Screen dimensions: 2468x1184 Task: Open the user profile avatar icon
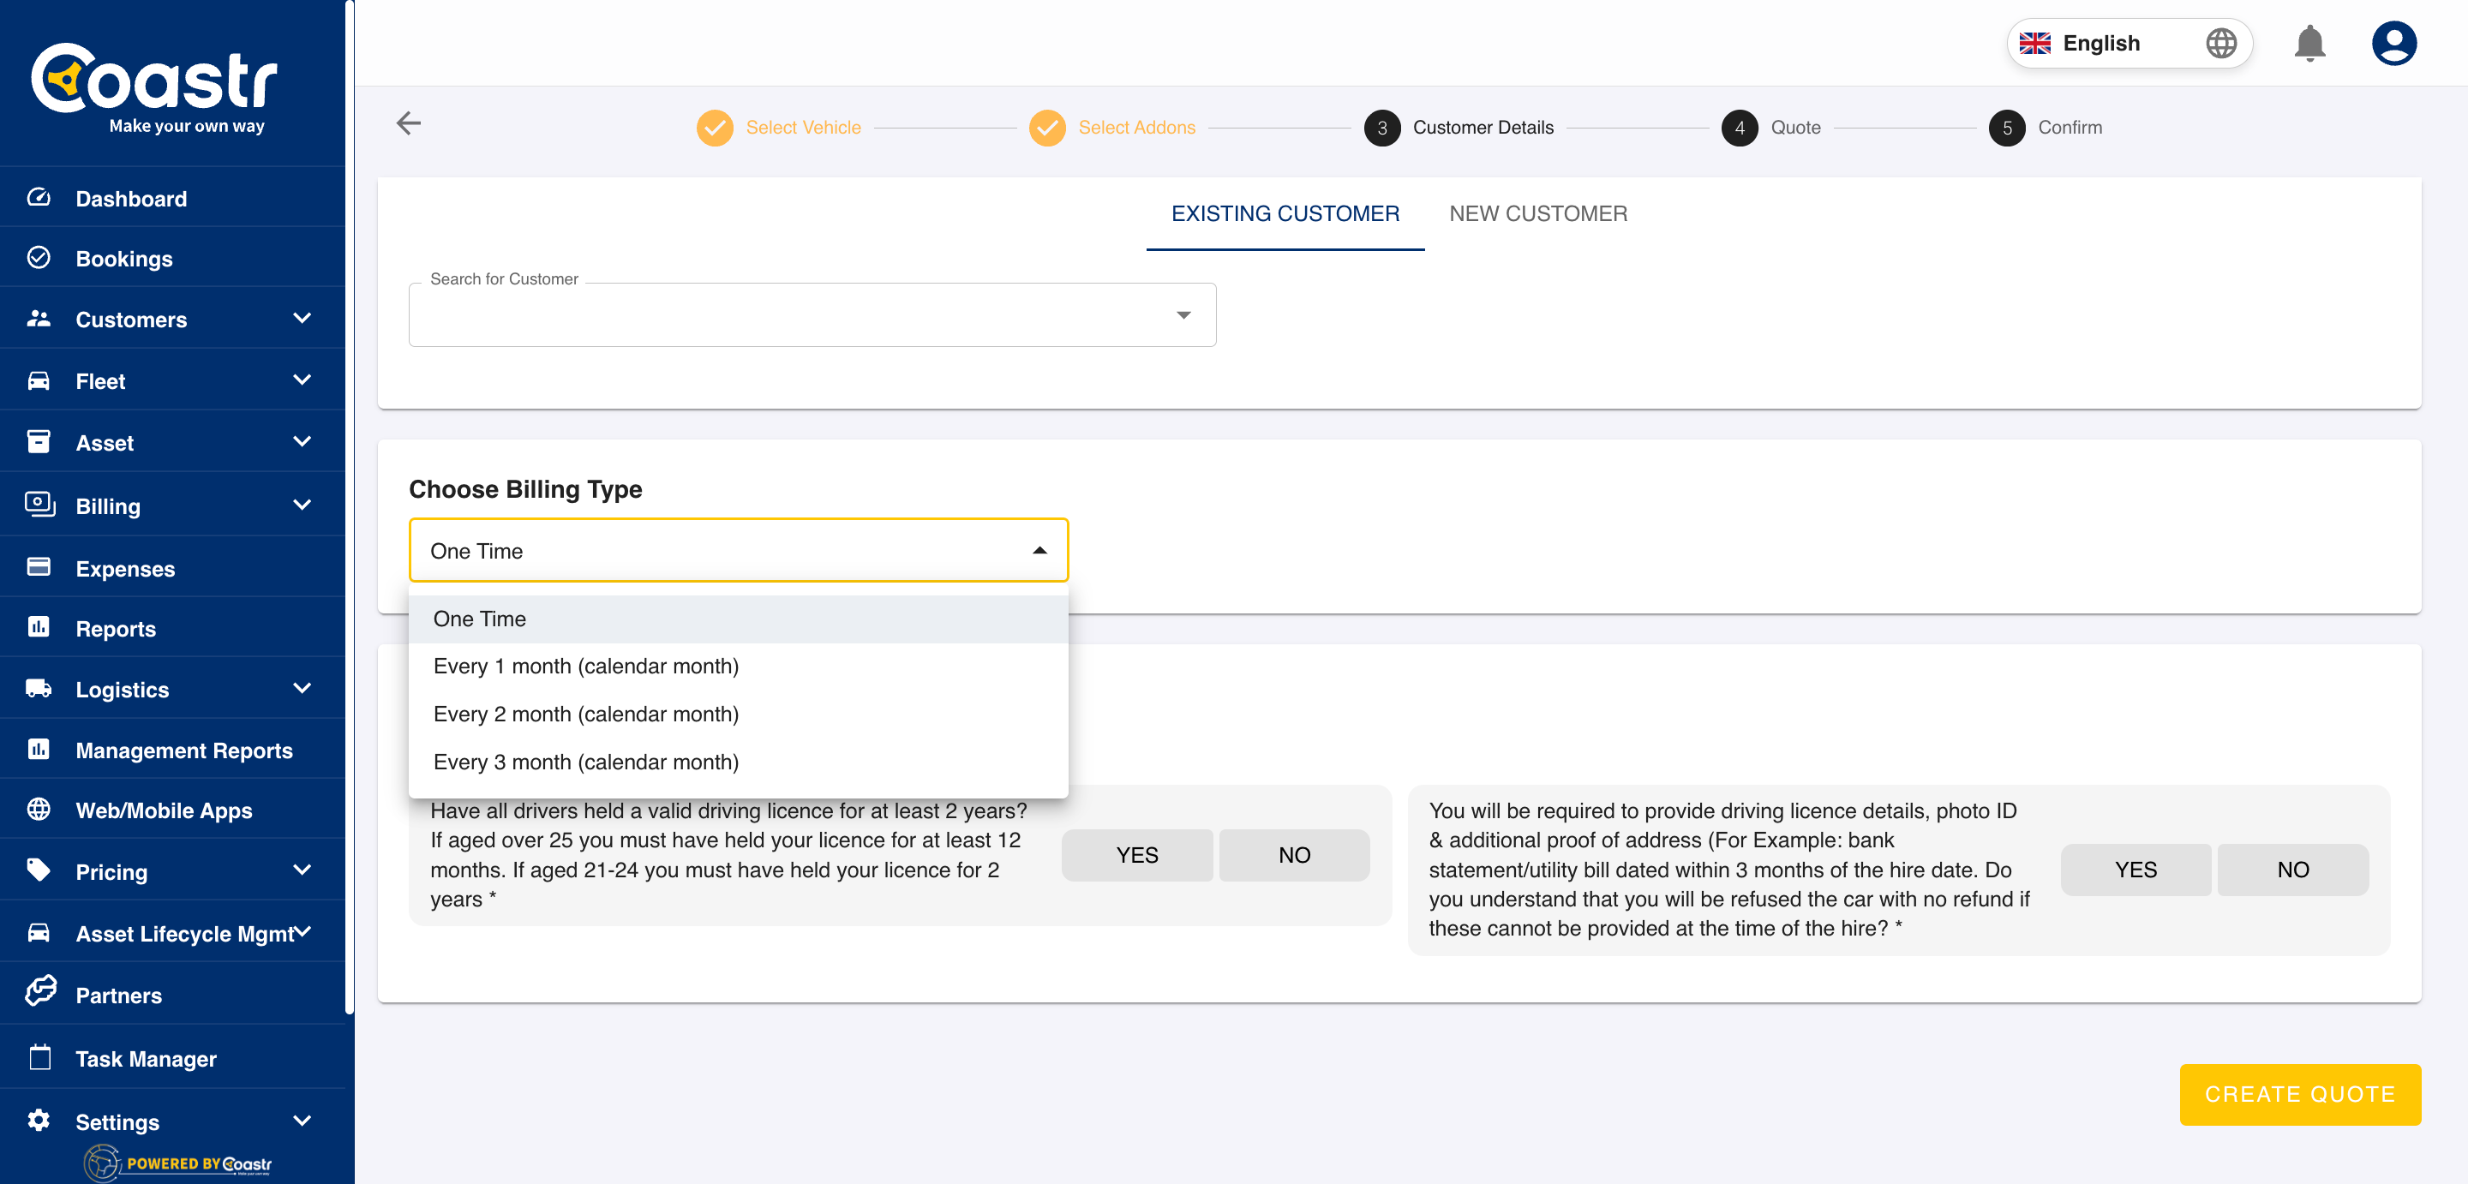(2393, 43)
